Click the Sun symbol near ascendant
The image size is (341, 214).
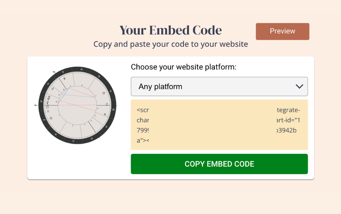[47, 107]
